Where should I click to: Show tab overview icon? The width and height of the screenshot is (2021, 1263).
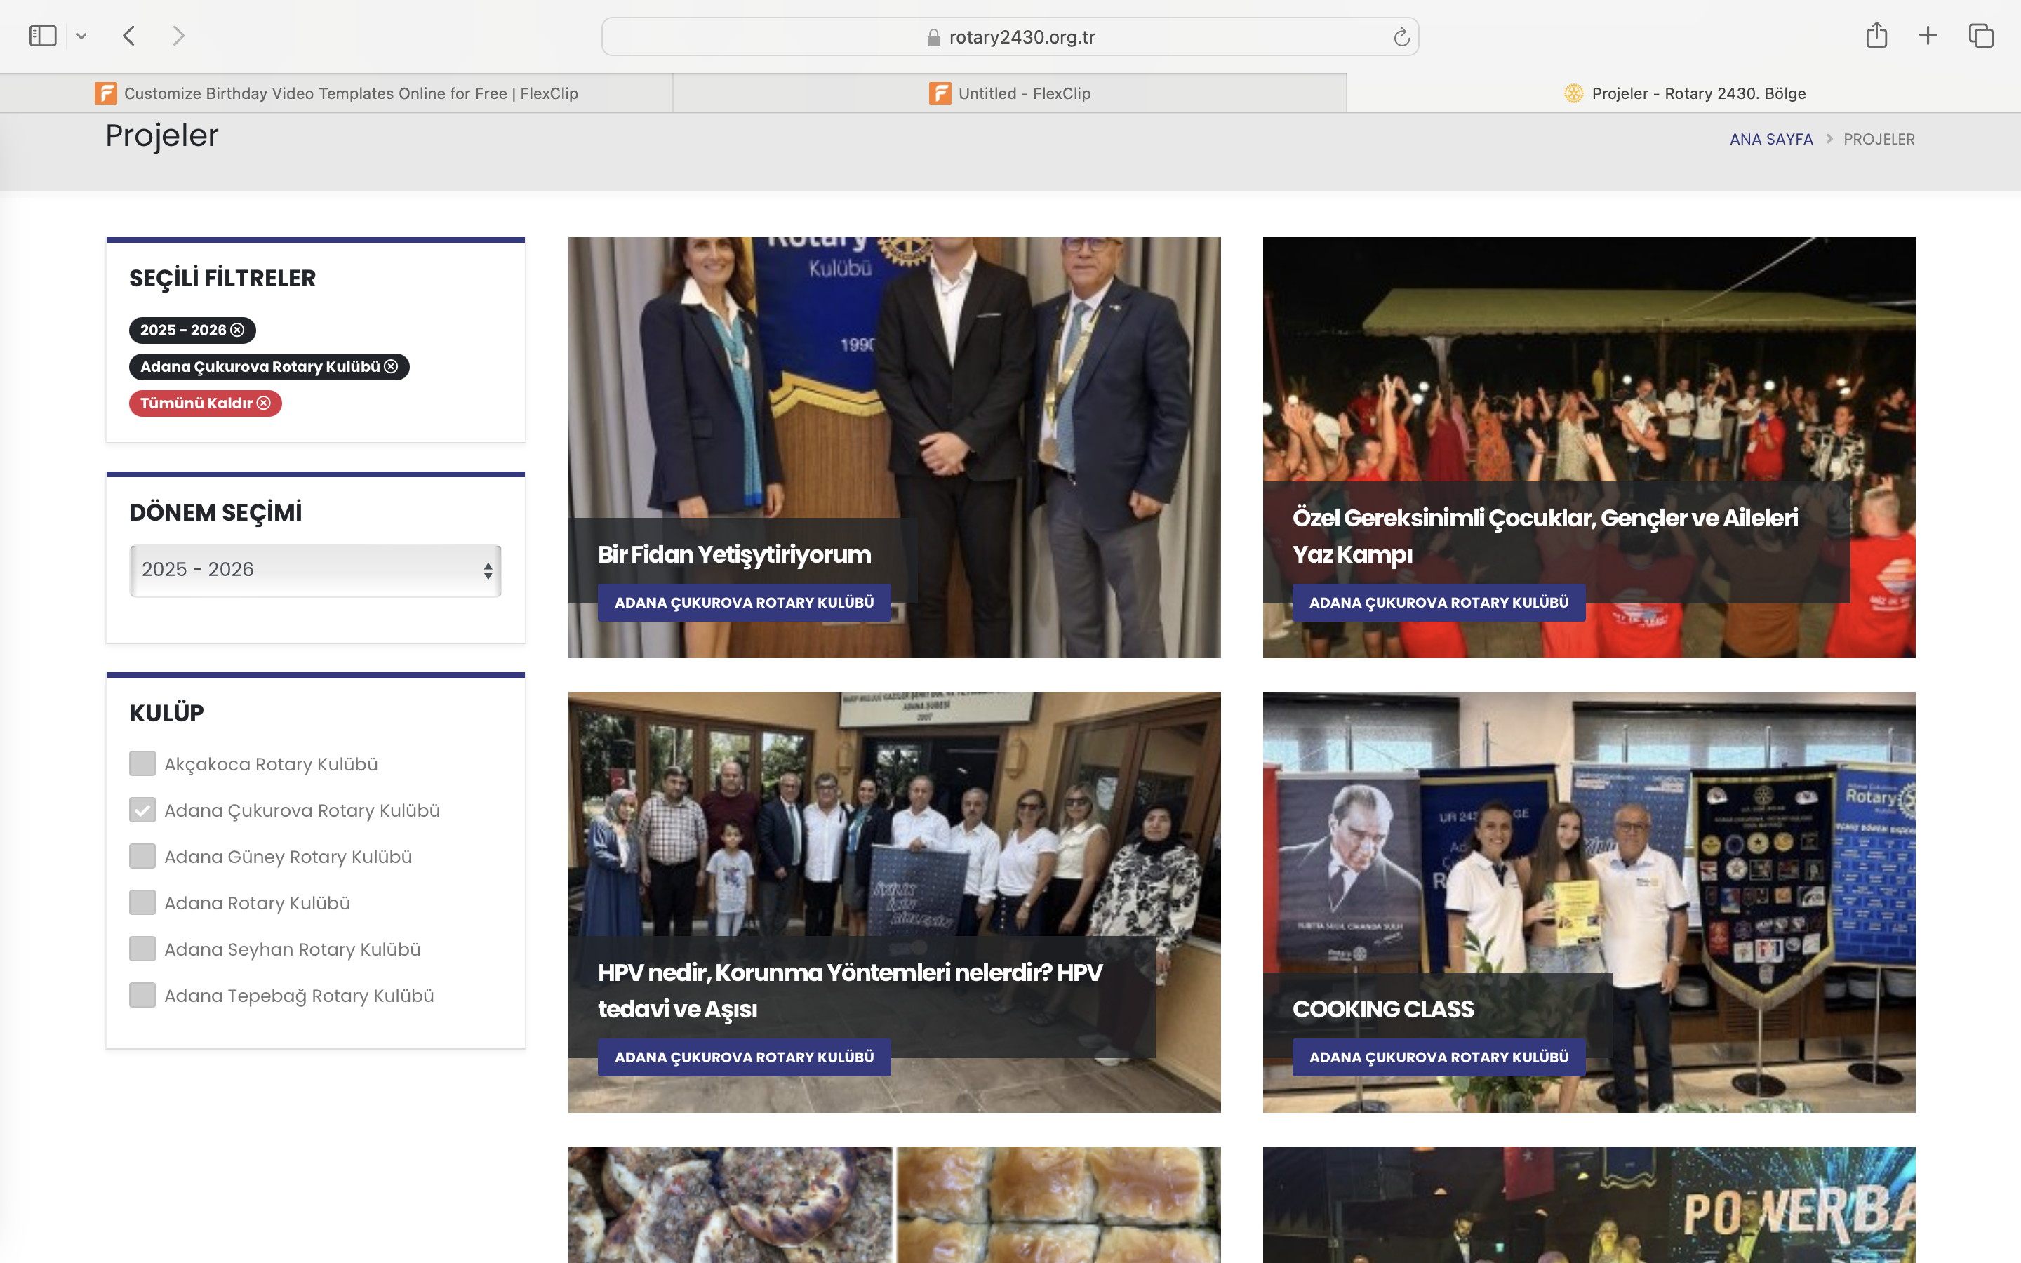1980,36
